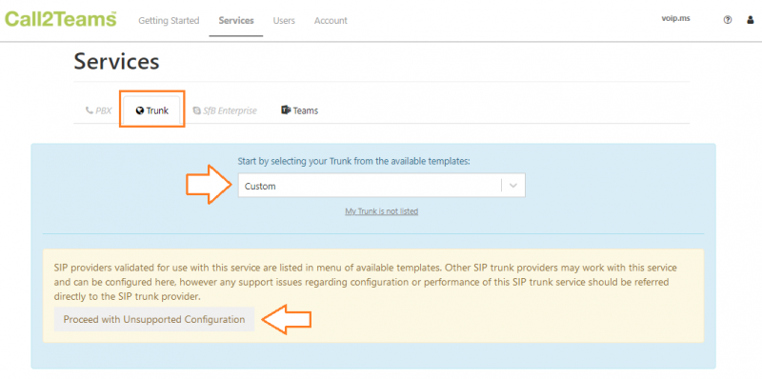Viewport: 762px width, 379px height.
Task: Select the Trunk tab
Action: click(152, 110)
